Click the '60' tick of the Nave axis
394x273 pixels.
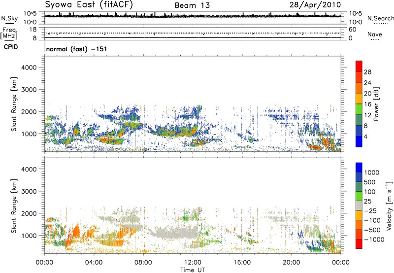[x=352, y=30]
